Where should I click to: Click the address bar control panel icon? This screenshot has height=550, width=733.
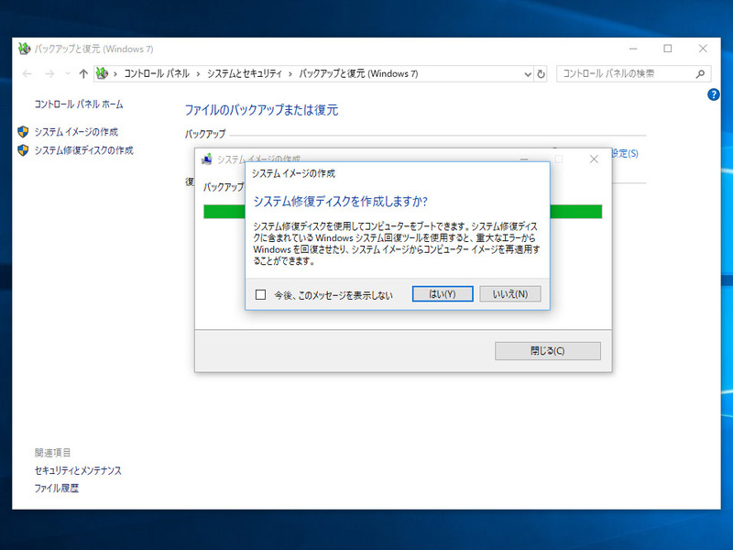tap(102, 73)
